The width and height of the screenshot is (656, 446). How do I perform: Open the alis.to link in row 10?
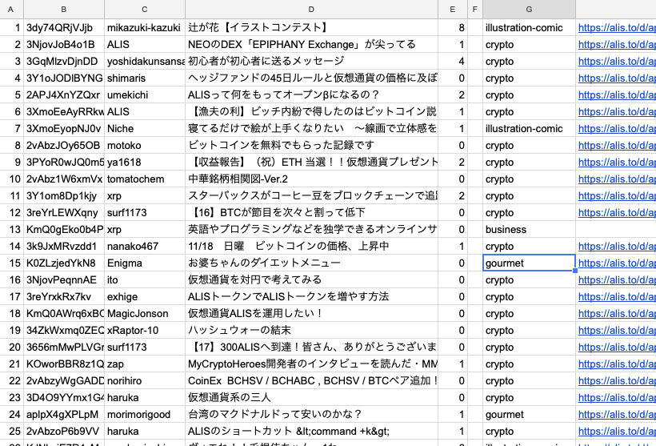pyautogui.click(x=616, y=179)
